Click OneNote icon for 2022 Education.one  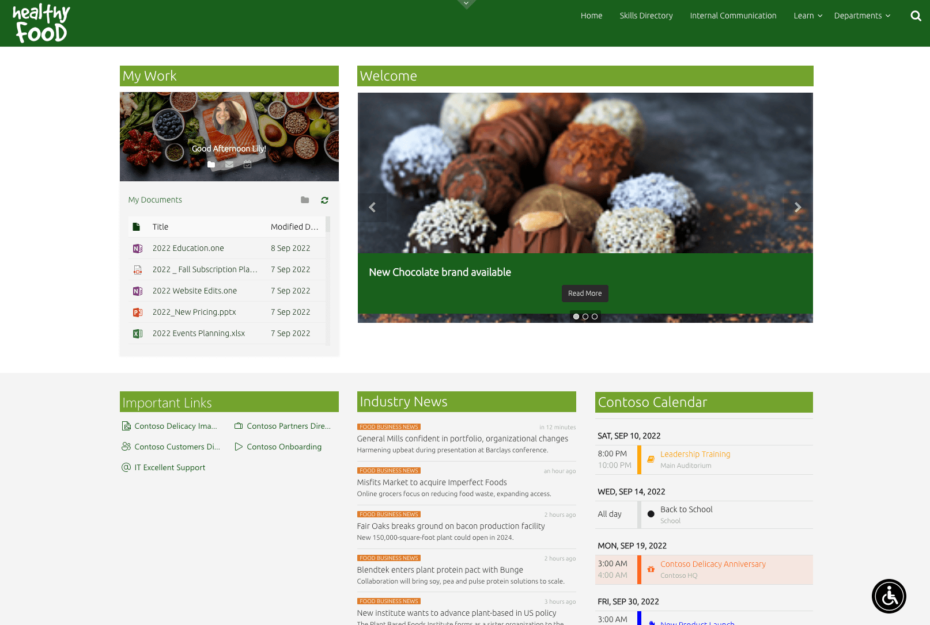click(138, 249)
